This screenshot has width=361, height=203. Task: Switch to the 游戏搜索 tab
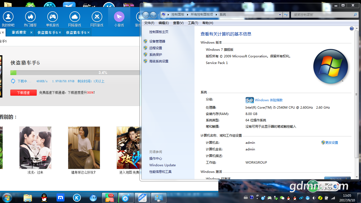(19, 33)
